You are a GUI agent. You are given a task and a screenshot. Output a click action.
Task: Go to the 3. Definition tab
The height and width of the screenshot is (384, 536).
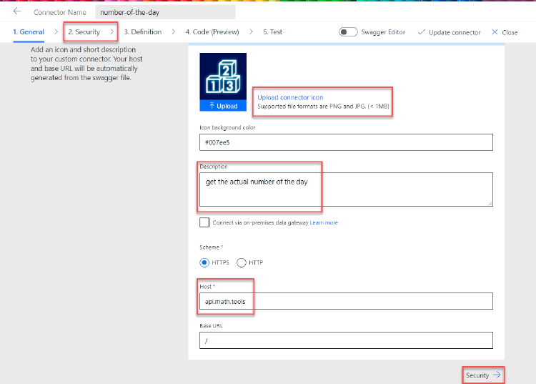point(142,31)
